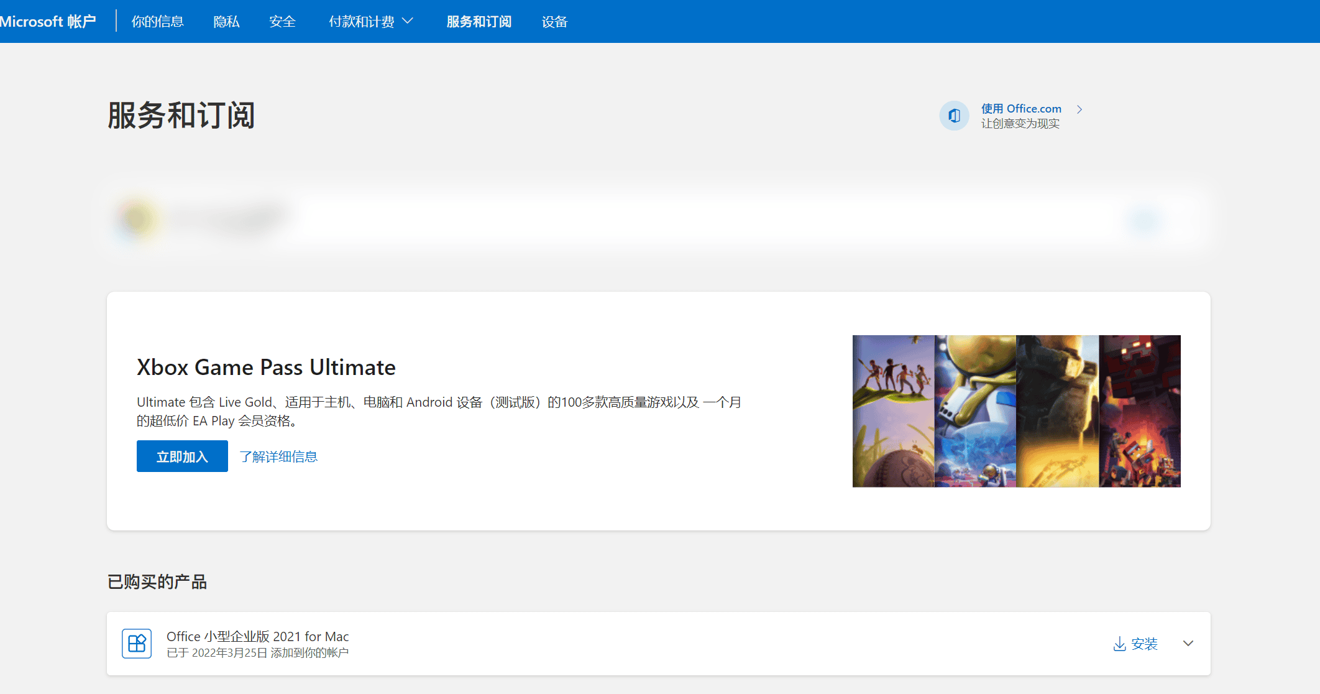Open the 你的信息 nav item
1320x694 pixels.
coord(157,22)
